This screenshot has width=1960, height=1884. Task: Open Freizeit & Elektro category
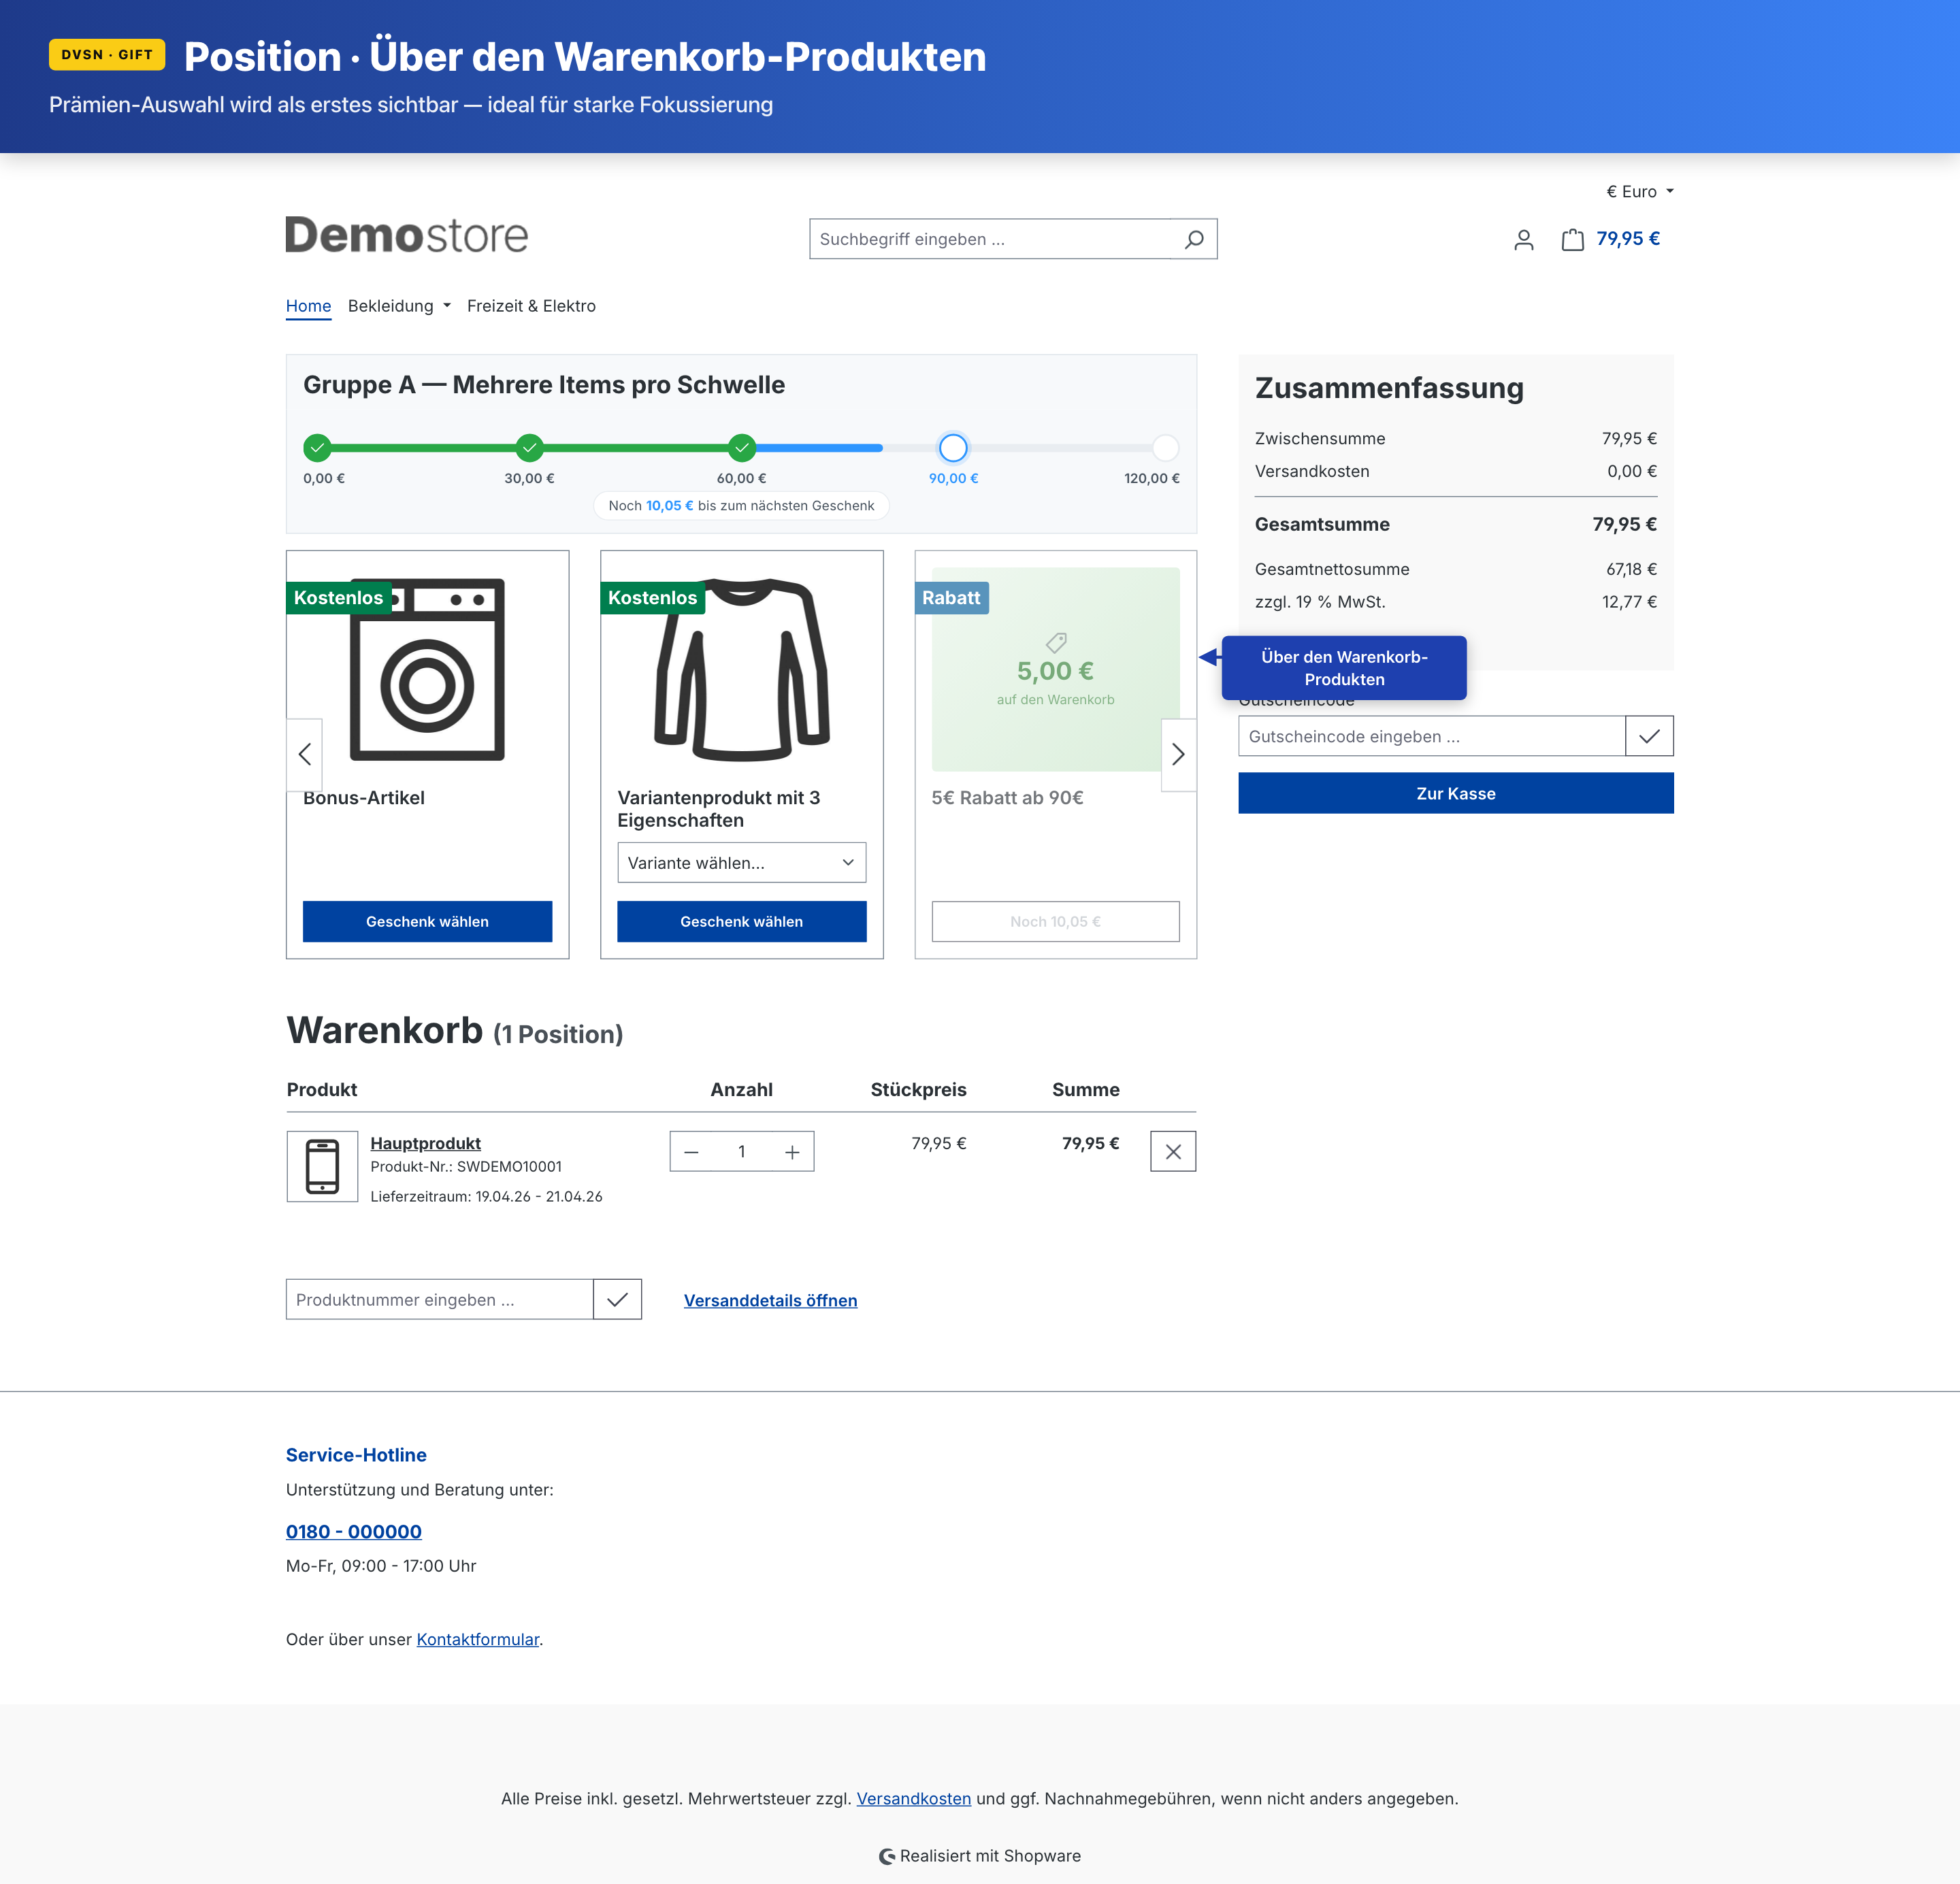531,306
